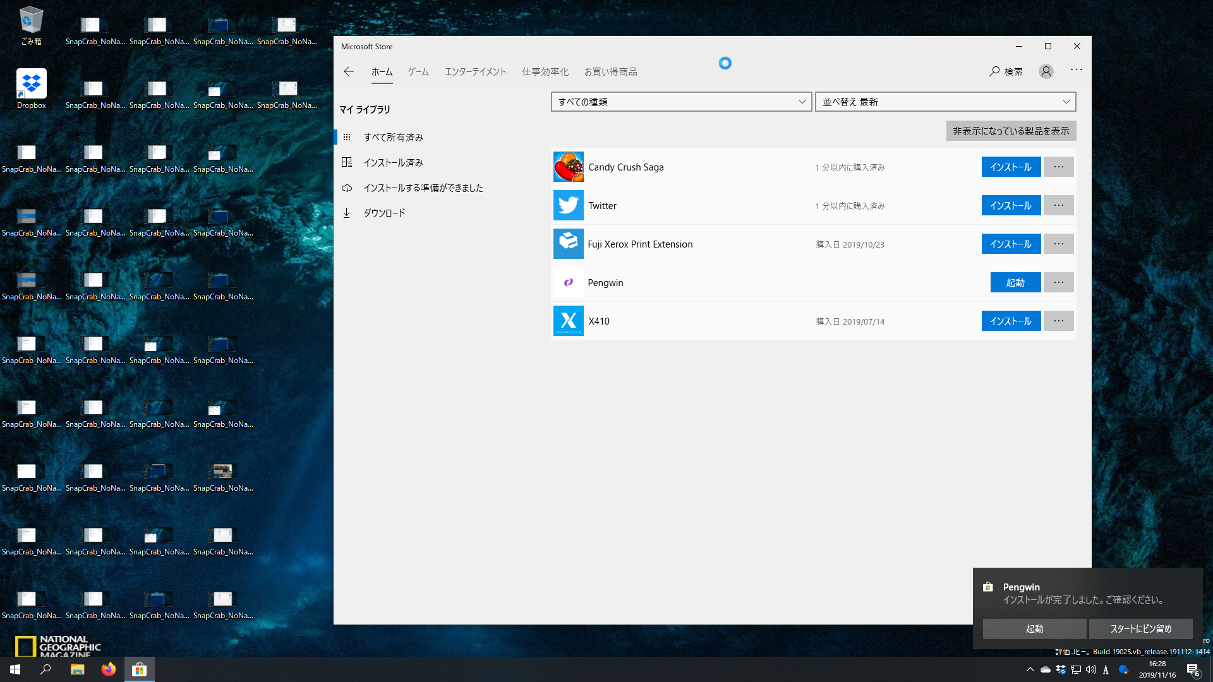Click スタートにピン留め in Pengwin notification
The width and height of the screenshot is (1213, 682).
click(1140, 628)
